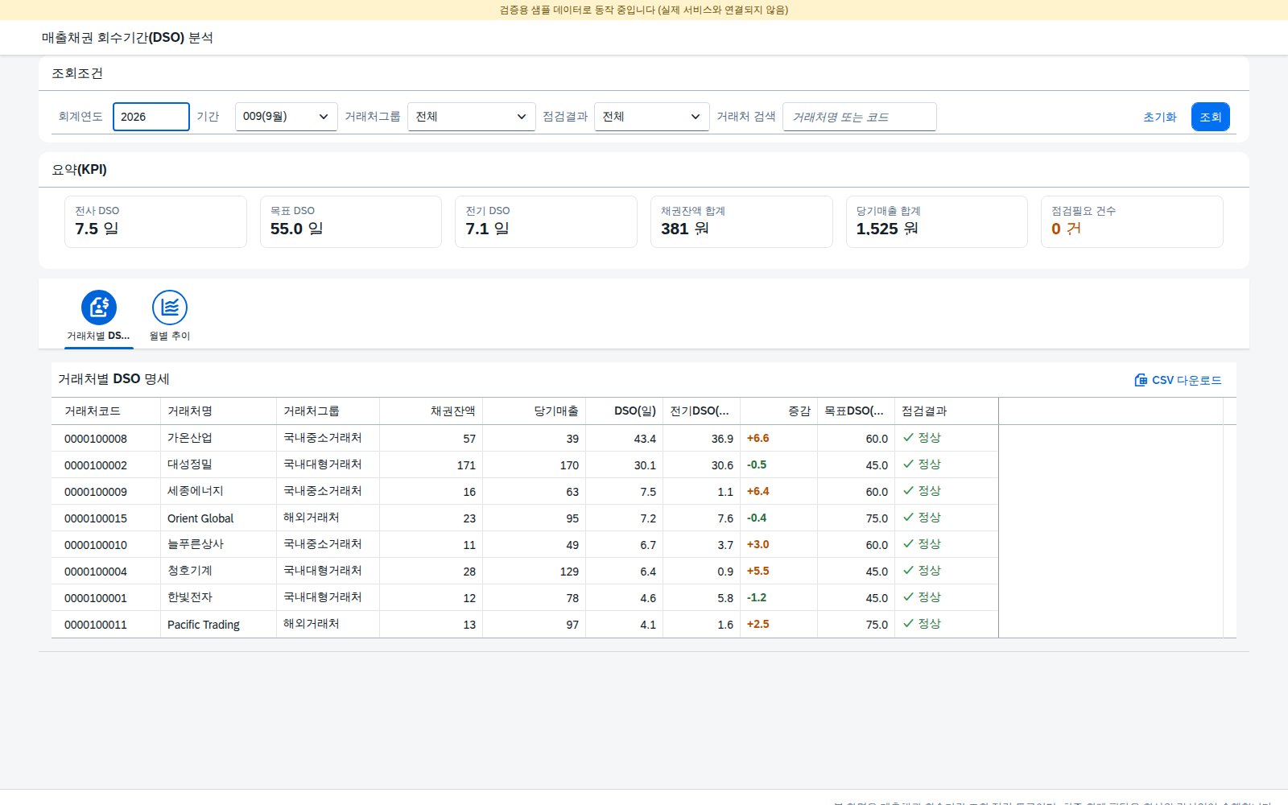This screenshot has width=1288, height=805.
Task: Click customer name 대성정밀
Action: 190,464
